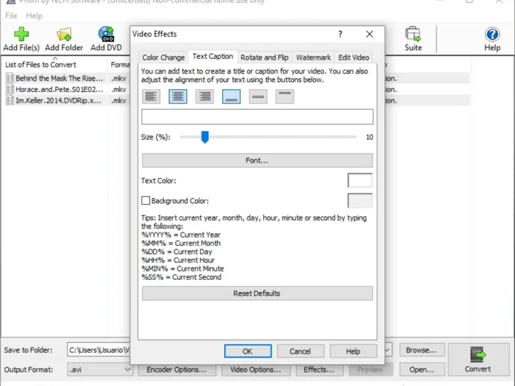
Task: Position caption at the top of video
Action: click(x=285, y=96)
